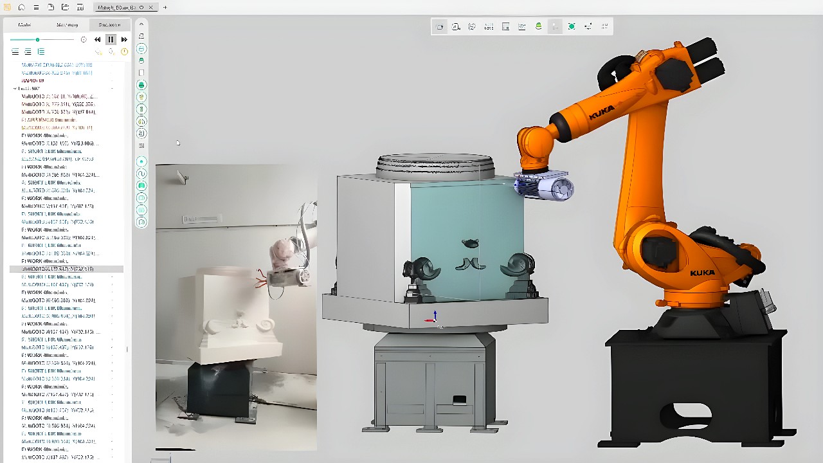823x463 pixels.
Task: Click the new document icon
Action: 51,7
